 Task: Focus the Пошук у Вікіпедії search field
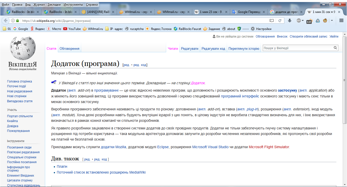point(298,48)
